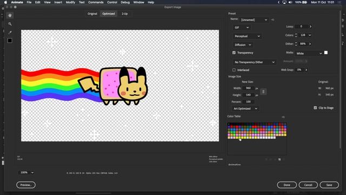Click the Preview... button
This screenshot has height=195, width=346.
point(26,185)
